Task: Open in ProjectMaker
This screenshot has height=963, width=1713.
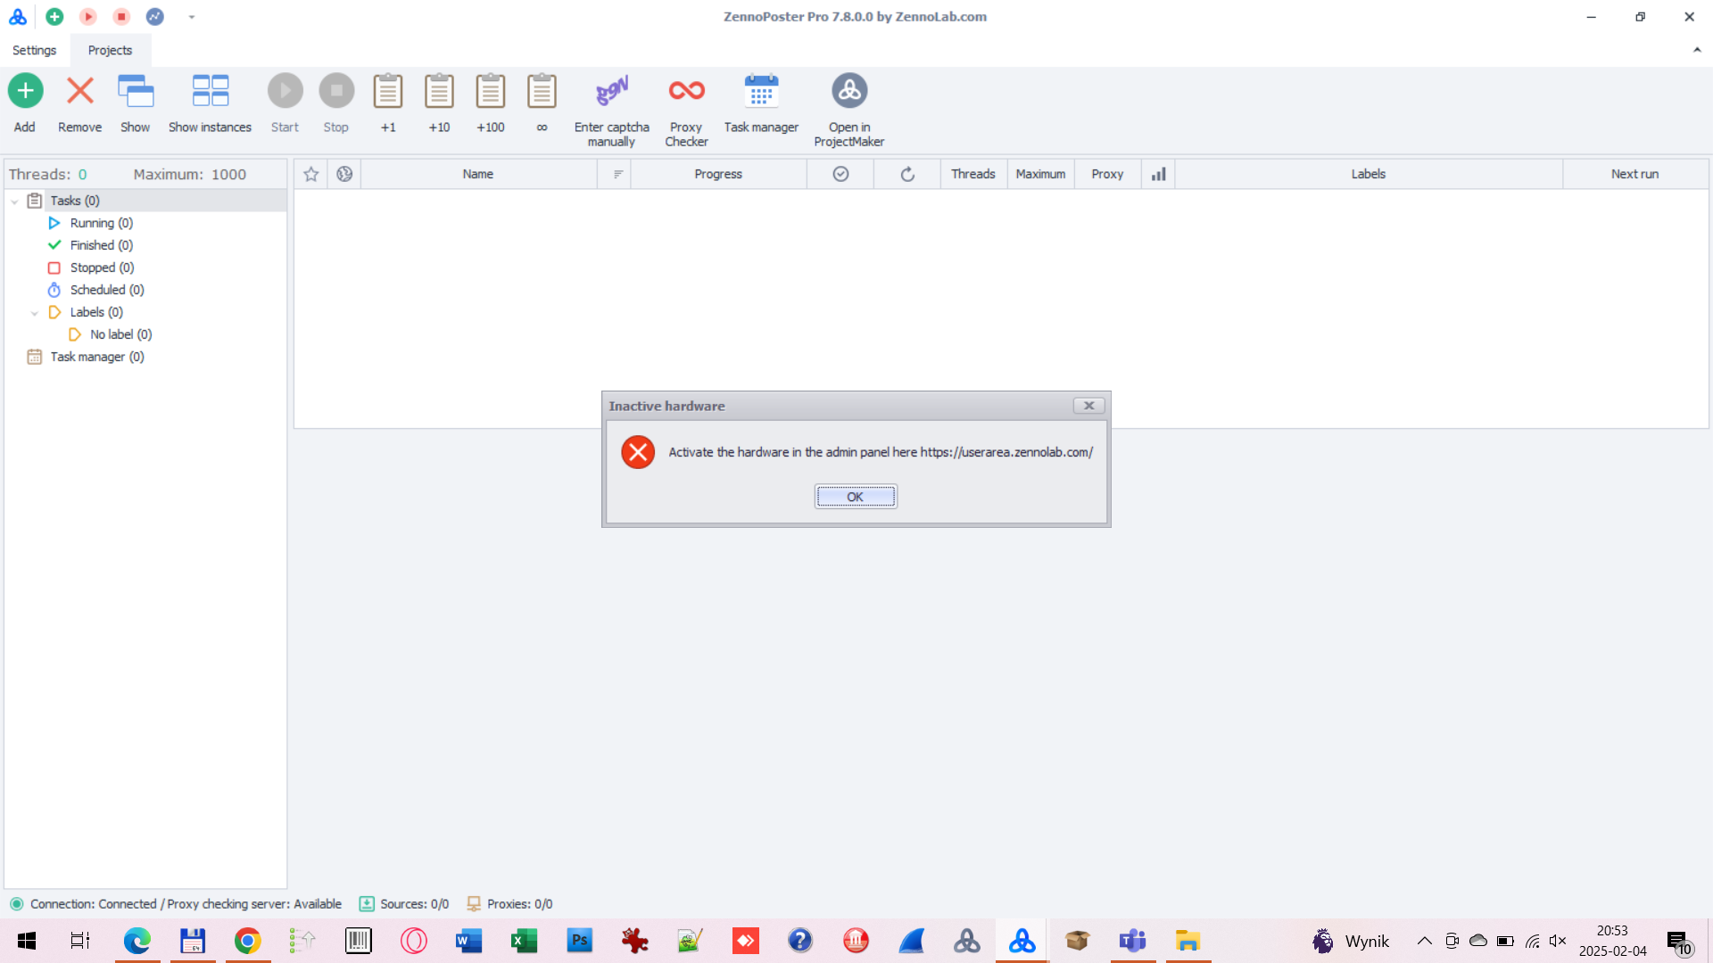Action: coord(849,111)
